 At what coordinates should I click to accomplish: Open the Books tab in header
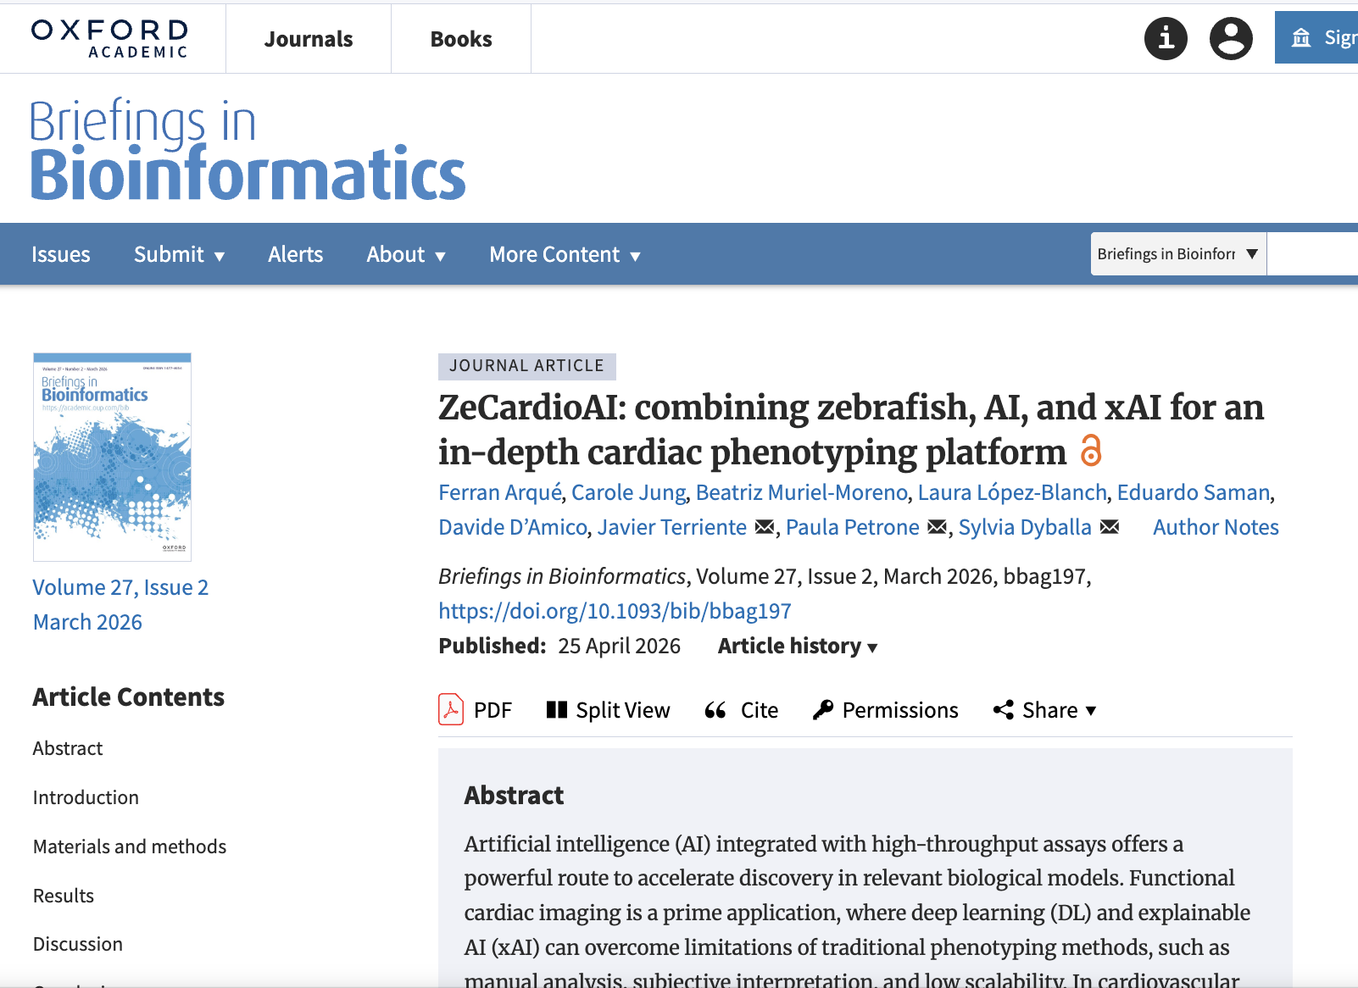click(461, 39)
